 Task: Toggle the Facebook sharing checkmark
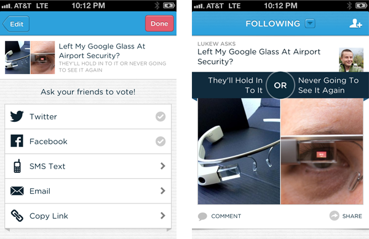coord(161,141)
